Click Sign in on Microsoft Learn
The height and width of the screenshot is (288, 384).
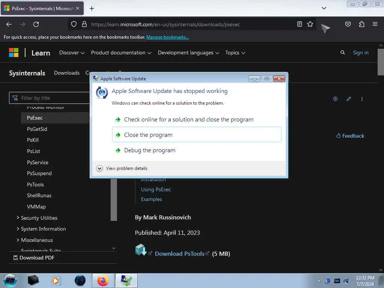360,52
